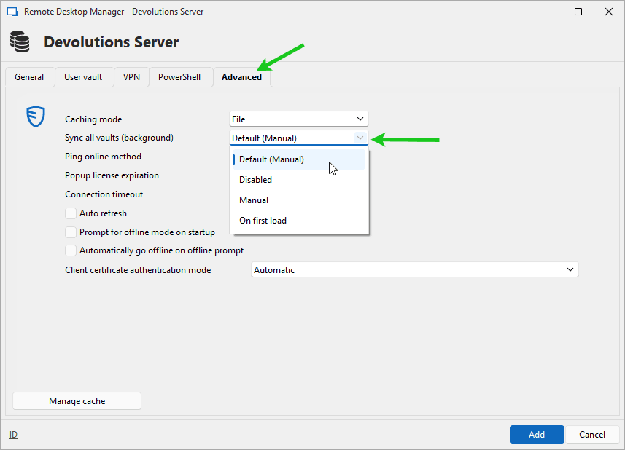Choose "Default (Manual)" in the list

click(271, 159)
